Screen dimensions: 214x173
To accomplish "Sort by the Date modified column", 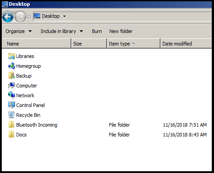I will (x=186, y=44).
